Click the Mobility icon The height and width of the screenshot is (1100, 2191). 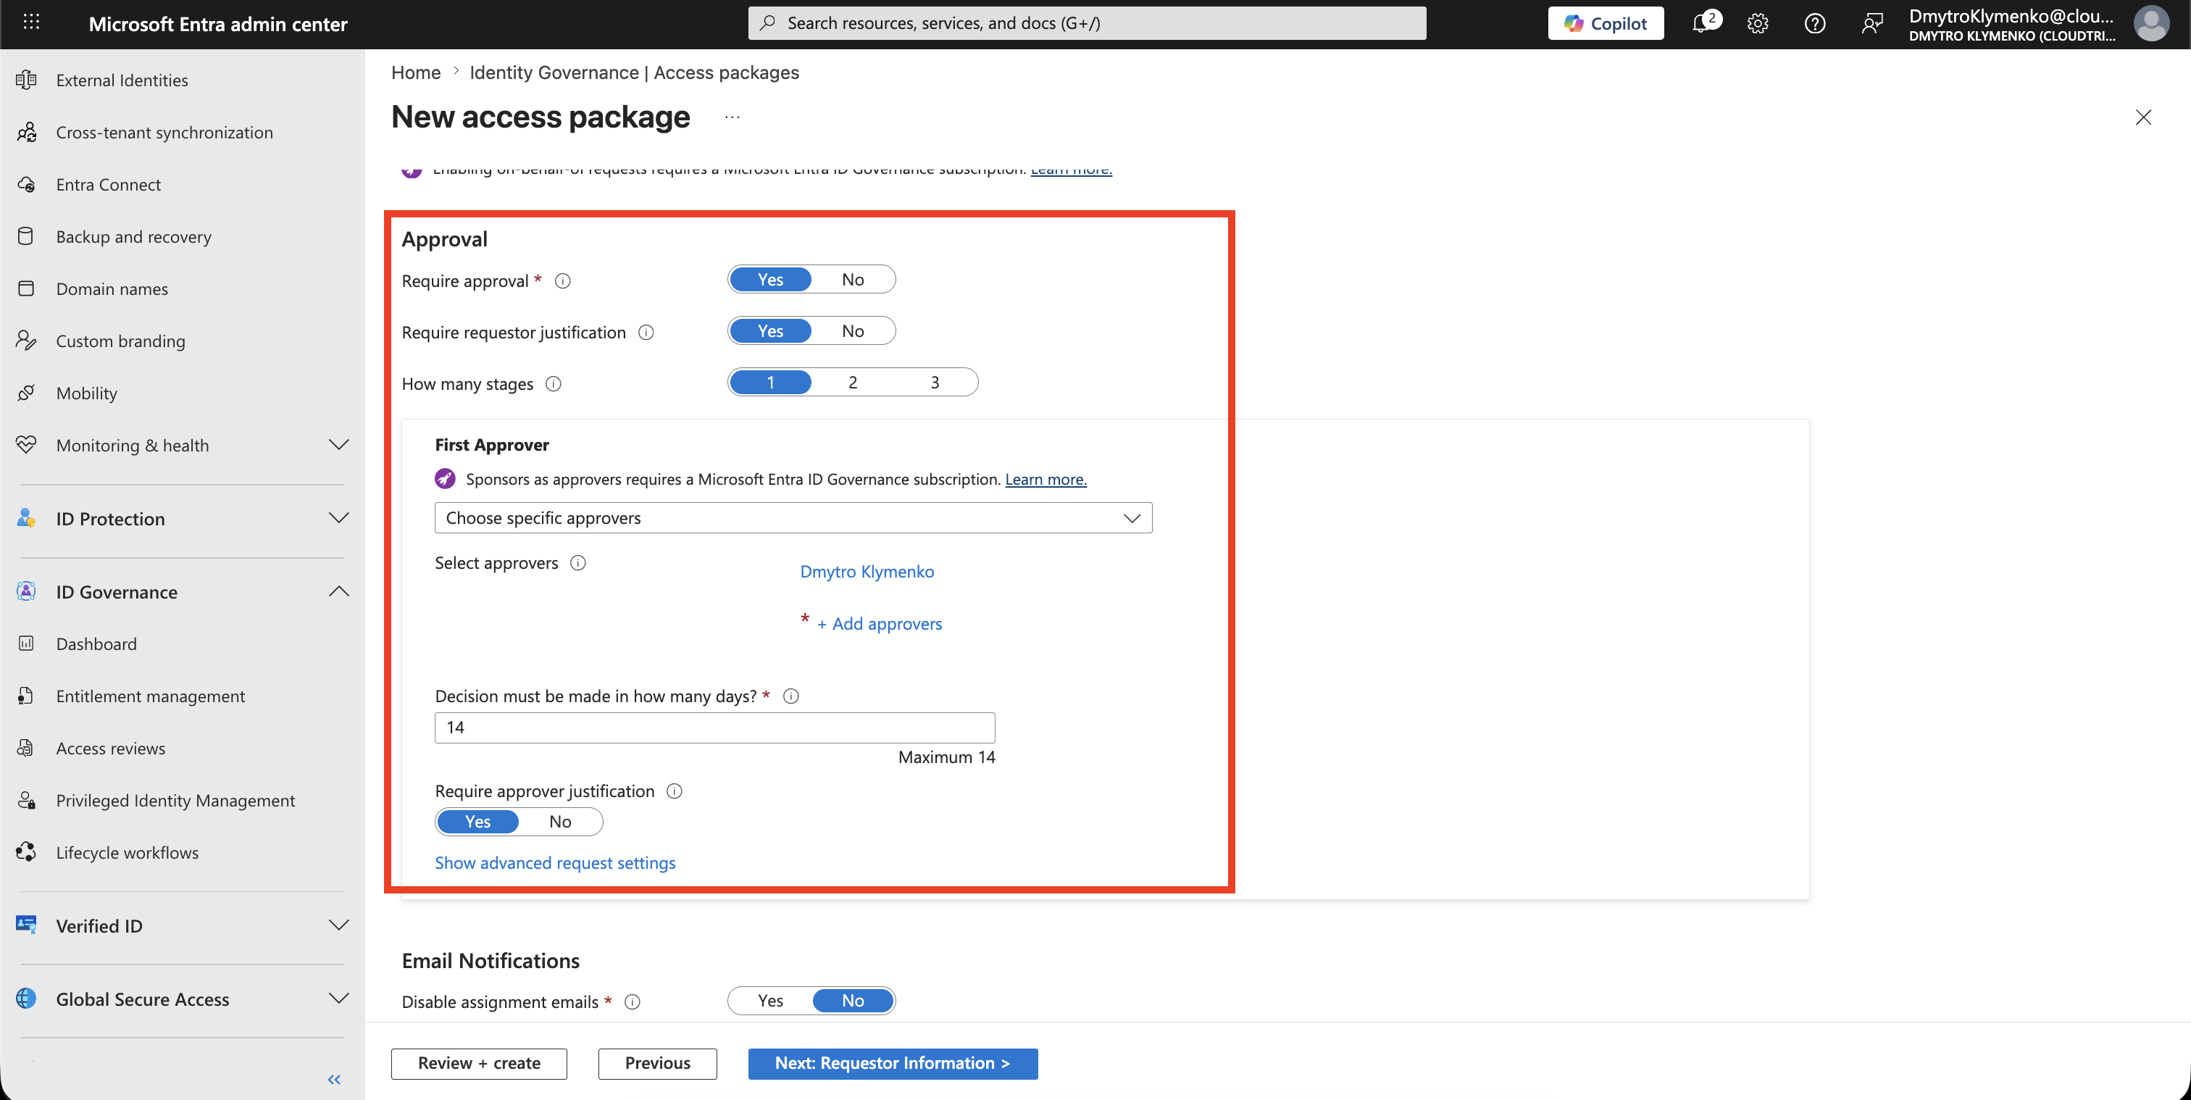[26, 393]
